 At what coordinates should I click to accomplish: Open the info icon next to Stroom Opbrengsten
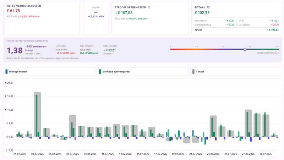click(149, 7)
